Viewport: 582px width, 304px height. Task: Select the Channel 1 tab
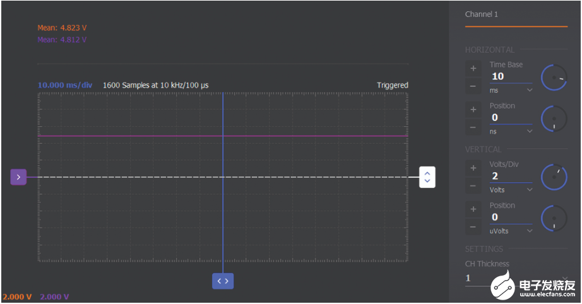[482, 15]
